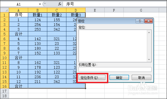Viewport: 167px width, 99px height.
Task: Click cell B11 with value 162
Action: point(38,63)
